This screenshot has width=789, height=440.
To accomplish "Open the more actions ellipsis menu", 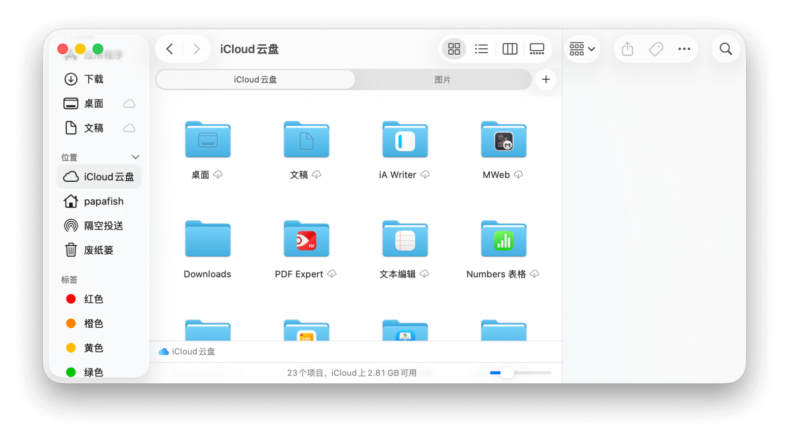I will (x=684, y=49).
